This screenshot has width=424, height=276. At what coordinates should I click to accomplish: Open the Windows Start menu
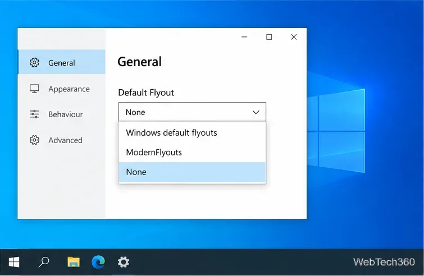tap(14, 262)
